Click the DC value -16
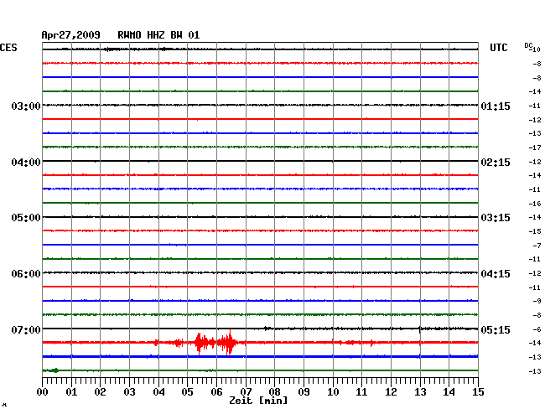The height and width of the screenshot is (414, 545). [x=535, y=204]
